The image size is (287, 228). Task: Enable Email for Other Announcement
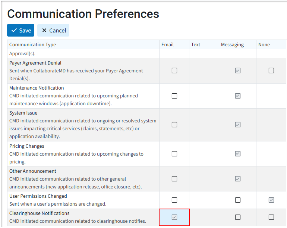(174, 179)
